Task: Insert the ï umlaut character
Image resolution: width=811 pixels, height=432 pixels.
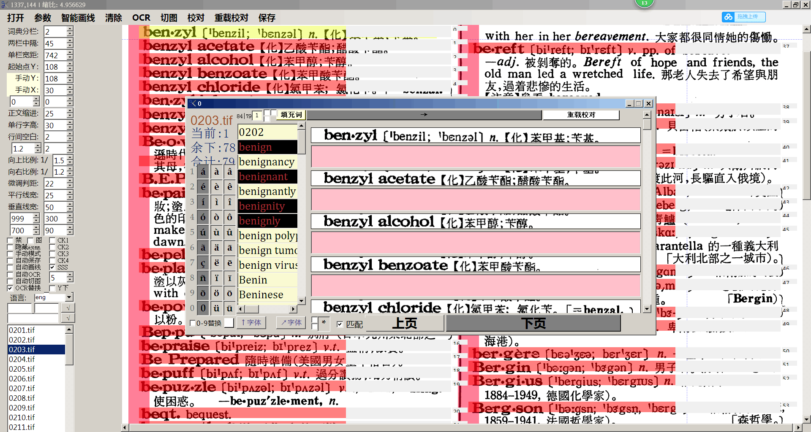Action: pyautogui.click(x=217, y=278)
